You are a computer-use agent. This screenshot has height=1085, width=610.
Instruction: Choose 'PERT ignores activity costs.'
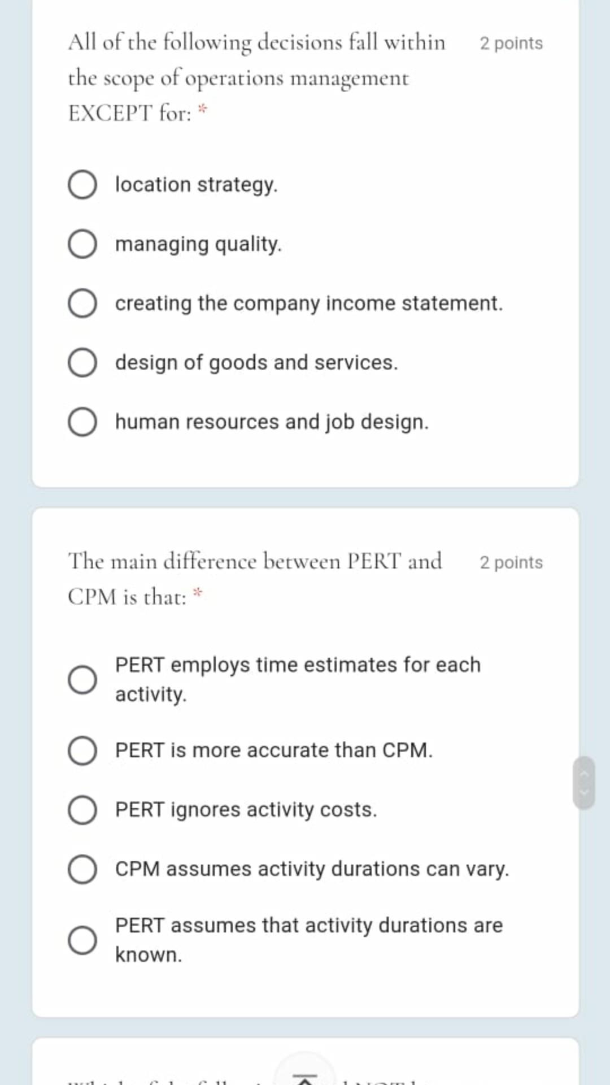pos(83,810)
